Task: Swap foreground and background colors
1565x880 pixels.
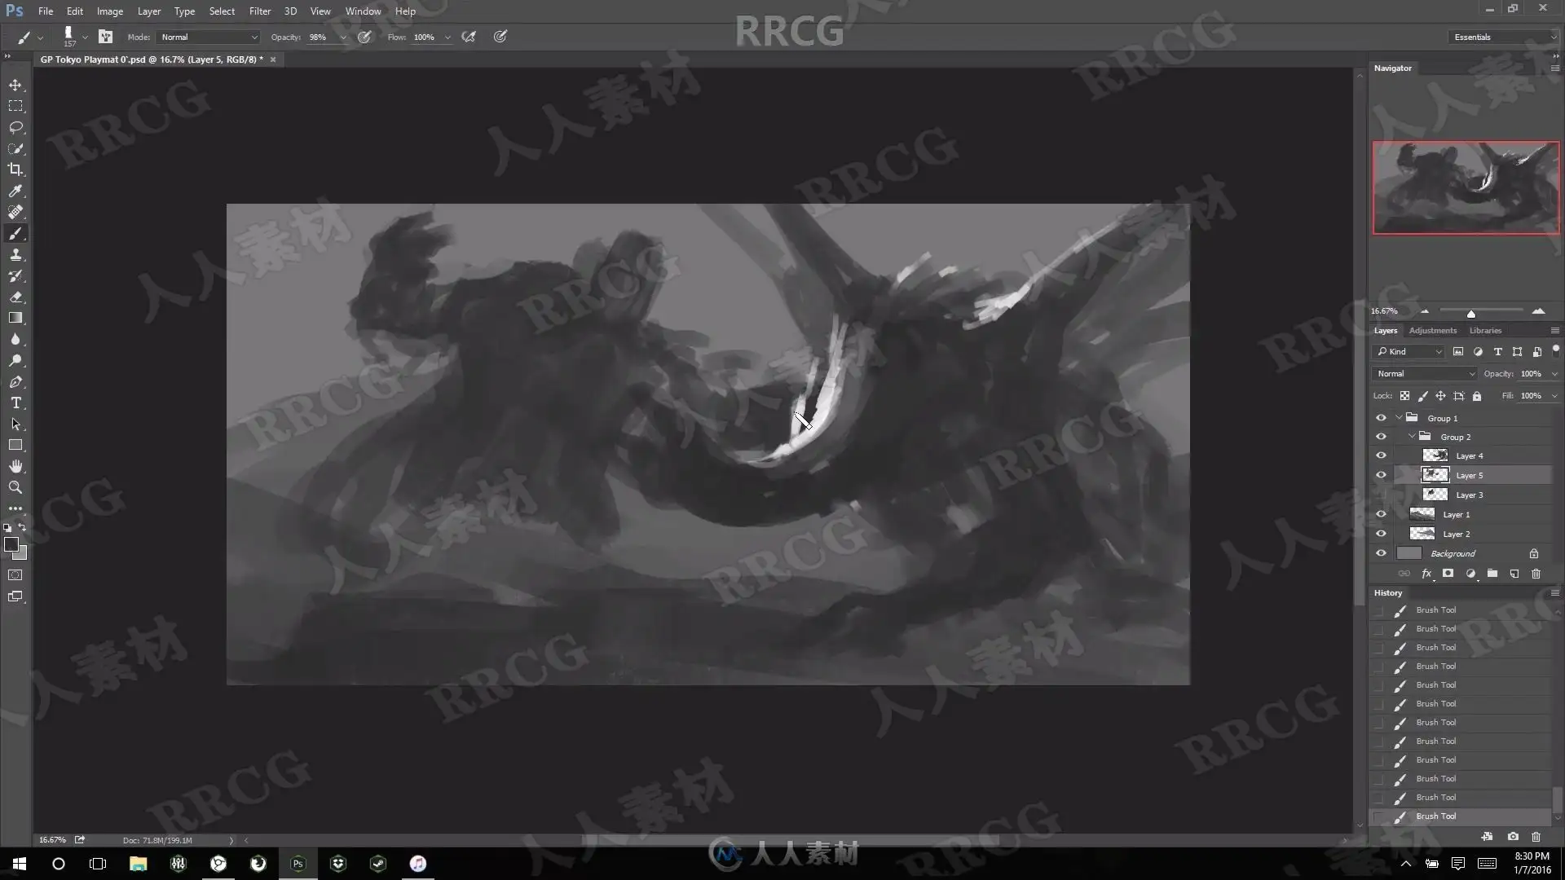Action: pos(23,527)
